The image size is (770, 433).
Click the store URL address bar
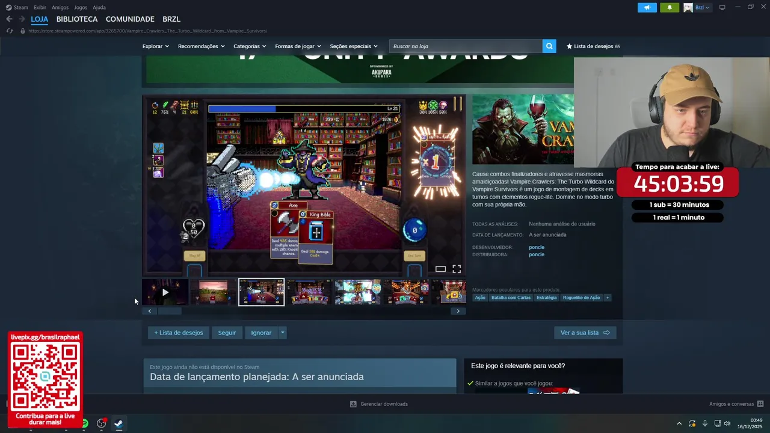pyautogui.click(x=147, y=31)
